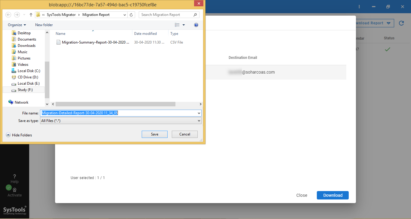The height and width of the screenshot is (219, 411).
Task: Close the Save dialog window
Action: click(198, 3)
